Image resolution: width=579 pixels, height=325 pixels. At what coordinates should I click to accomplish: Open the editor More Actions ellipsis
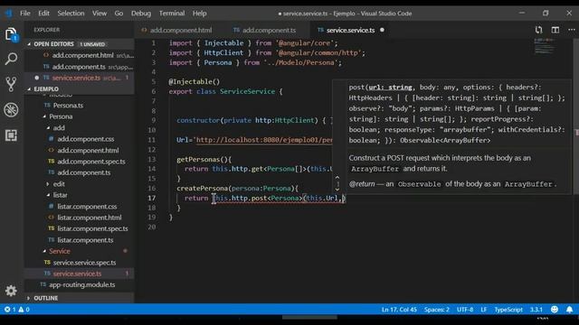pyautogui.click(x=571, y=30)
